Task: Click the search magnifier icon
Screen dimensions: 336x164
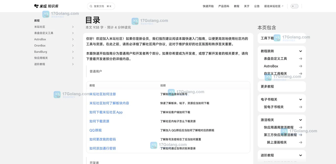Action: [x=91, y=6]
